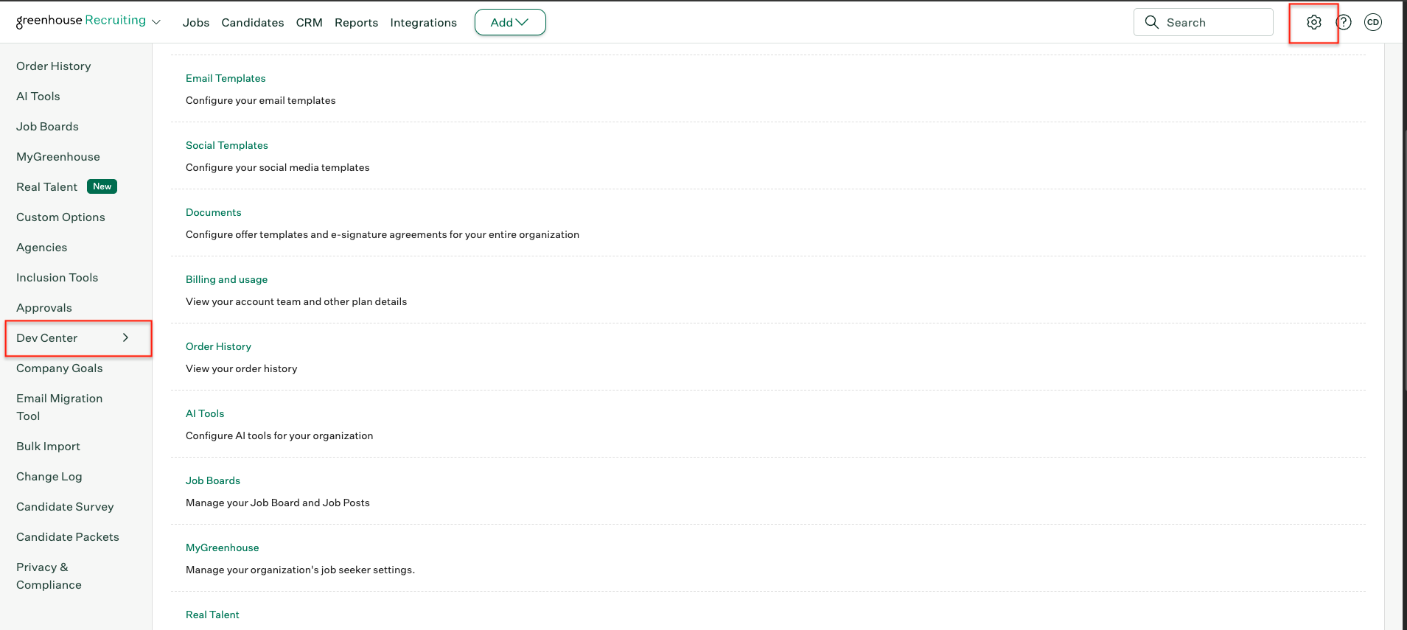The height and width of the screenshot is (630, 1407).
Task: Open the Configure gear icon
Action: 1313,23
